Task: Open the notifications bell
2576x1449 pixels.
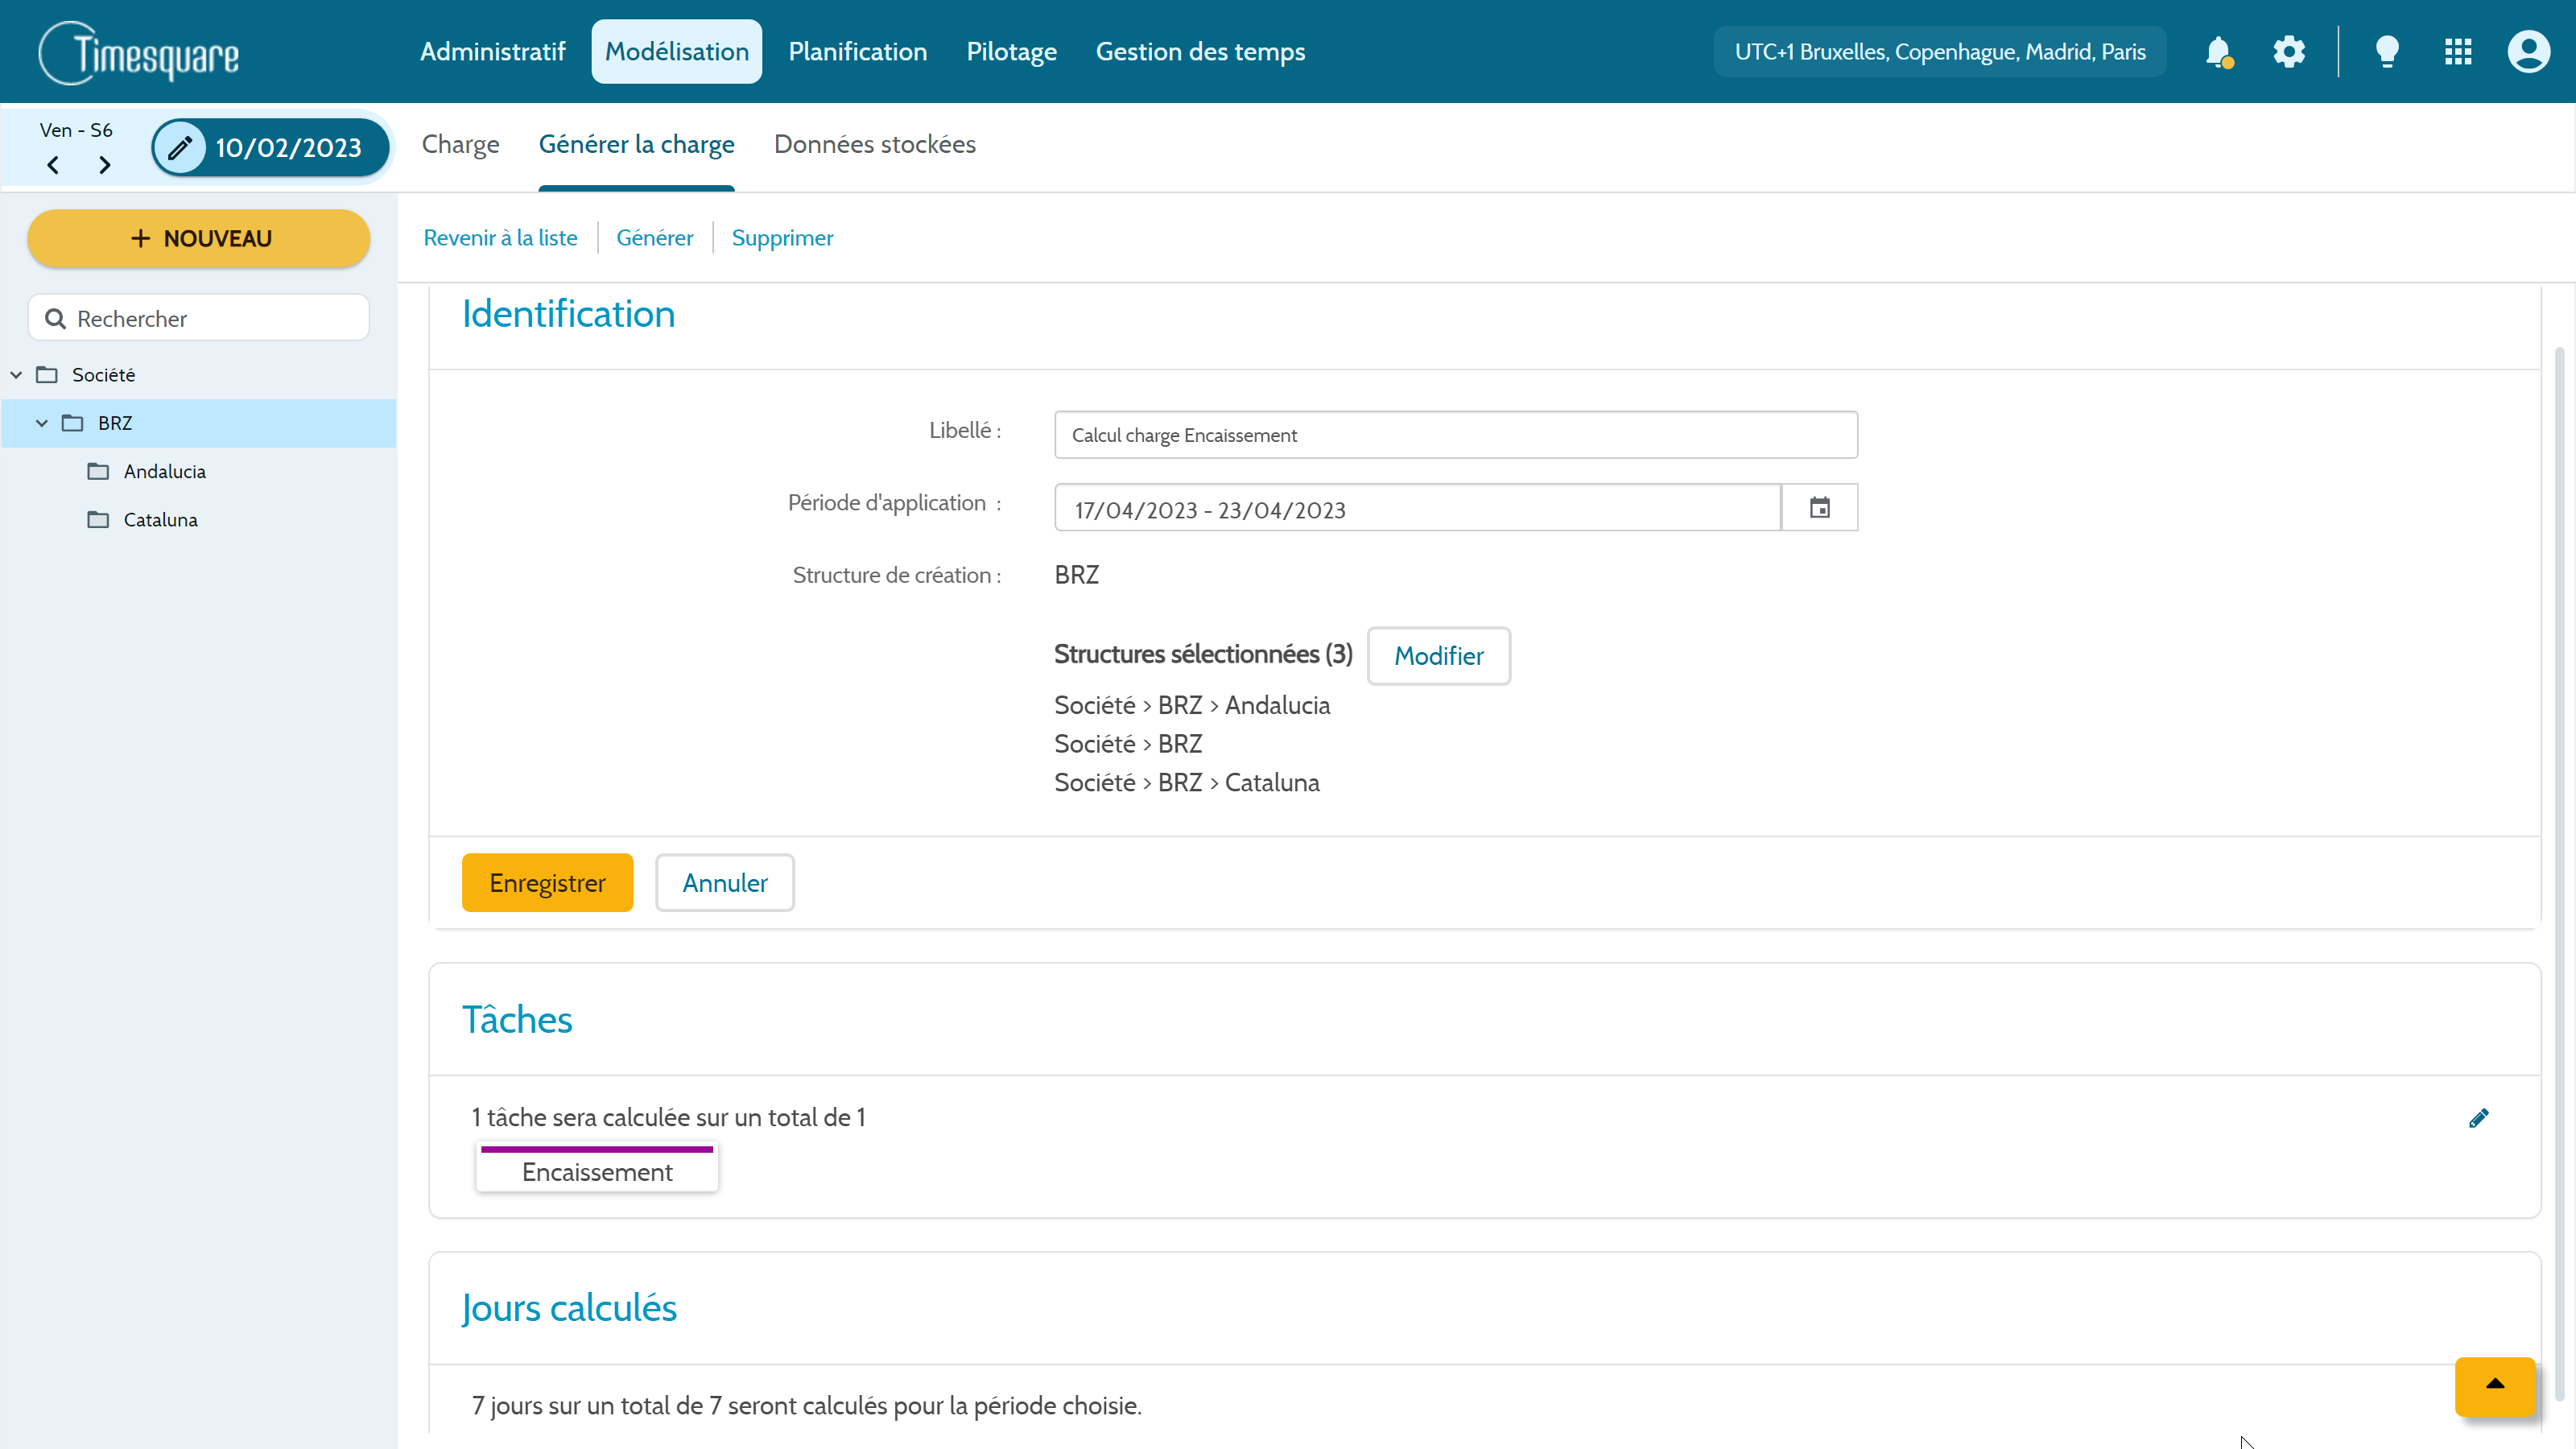Action: point(2218,52)
